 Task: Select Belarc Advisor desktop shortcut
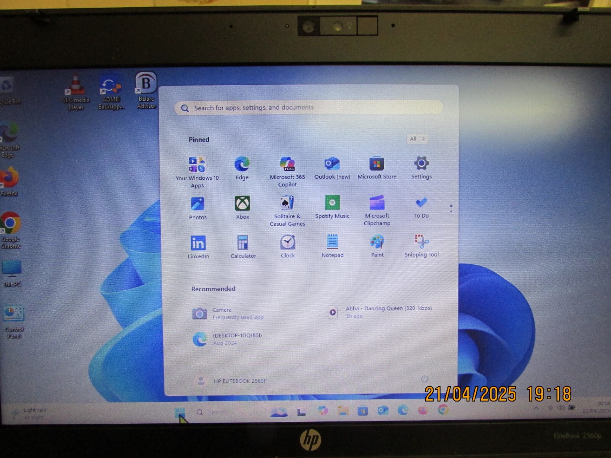(146, 90)
